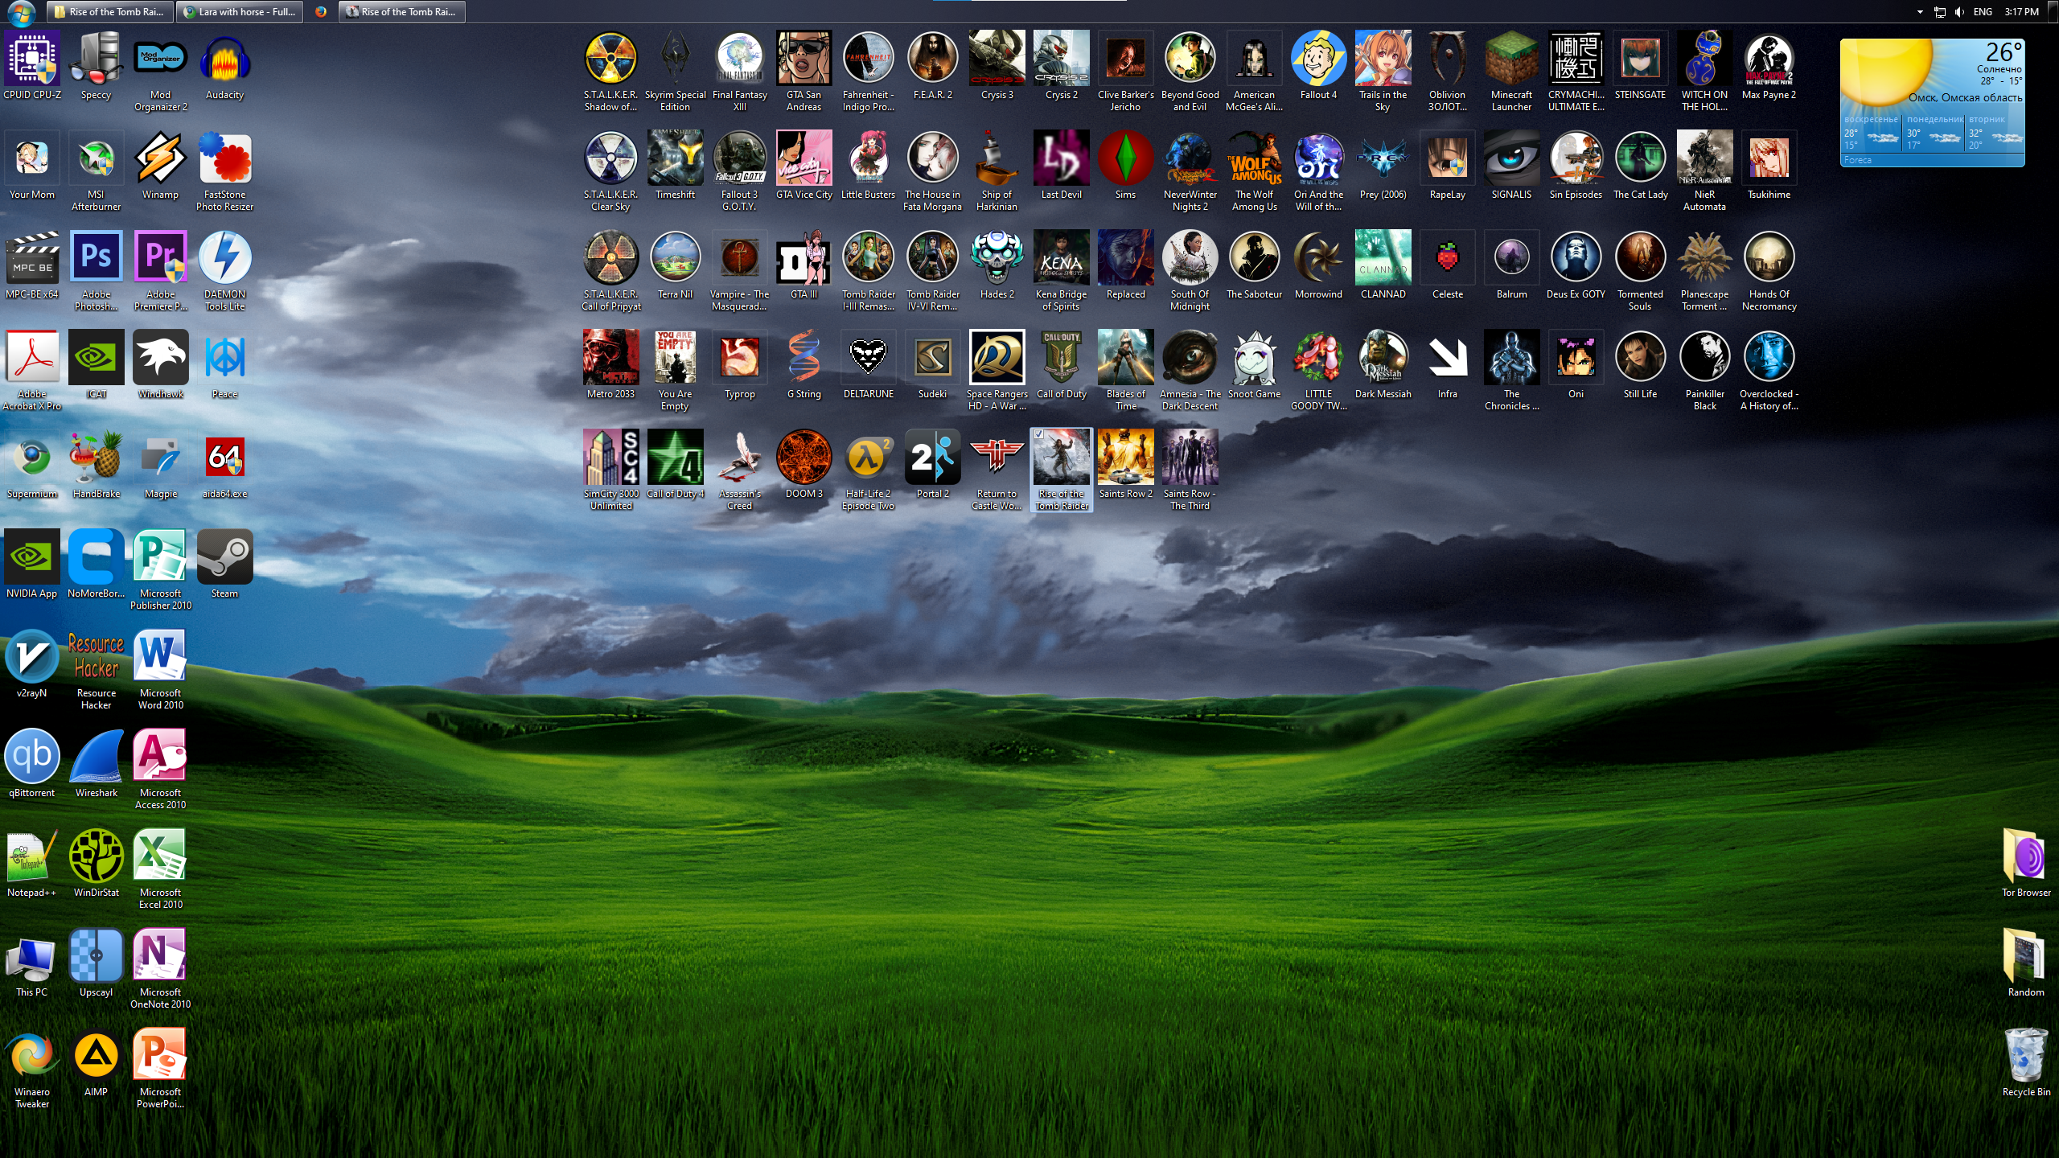Select the NVIDIA App icon
The height and width of the screenshot is (1158, 2059).
(x=32, y=556)
